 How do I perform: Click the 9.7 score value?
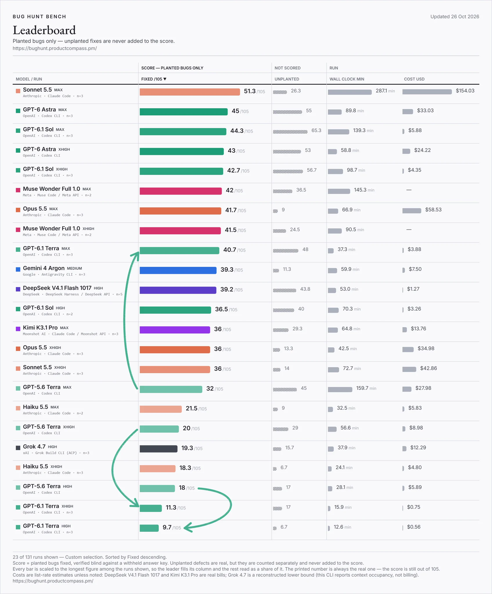[167, 527]
